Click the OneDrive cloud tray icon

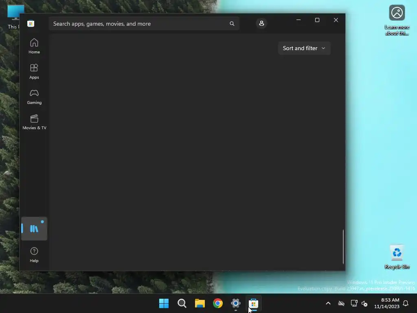pos(341,303)
